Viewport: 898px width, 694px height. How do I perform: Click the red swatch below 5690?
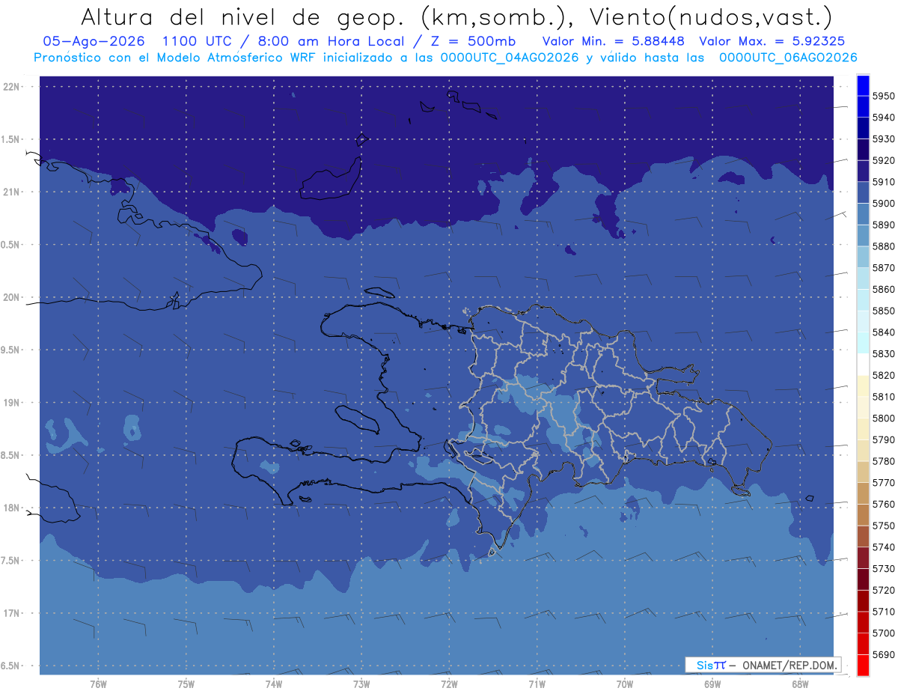click(863, 665)
